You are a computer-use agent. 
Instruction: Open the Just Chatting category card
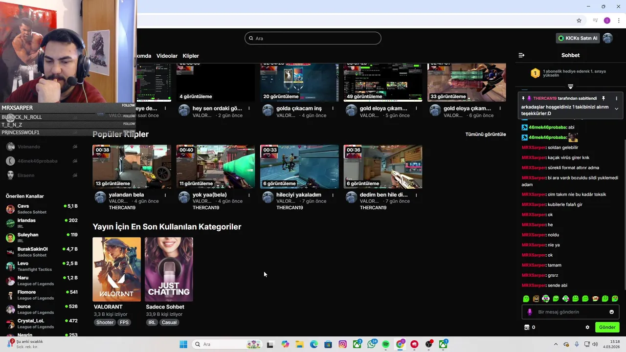click(169, 269)
